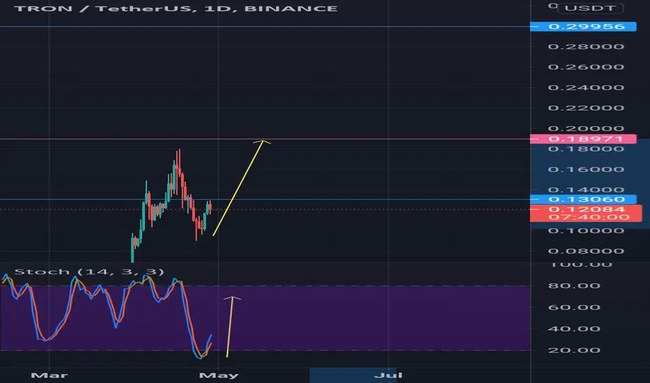The height and width of the screenshot is (383, 650).
Task: Click the 0.24000 price scale value
Action: [586, 87]
